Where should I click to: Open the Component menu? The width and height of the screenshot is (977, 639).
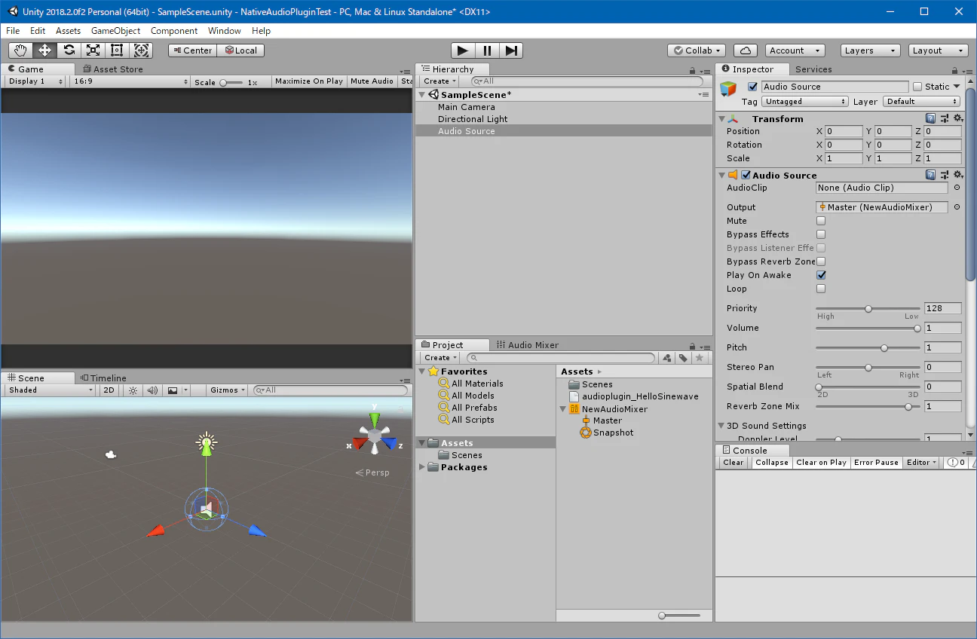point(174,31)
